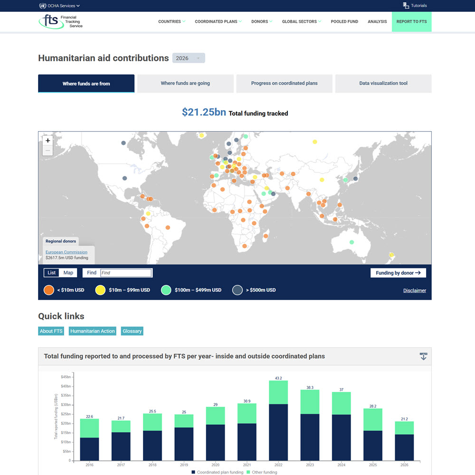The image size is (475, 475).
Task: Toggle Other funding legend item
Action: click(262, 472)
